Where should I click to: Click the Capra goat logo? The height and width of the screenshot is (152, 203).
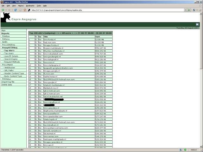[5, 17]
